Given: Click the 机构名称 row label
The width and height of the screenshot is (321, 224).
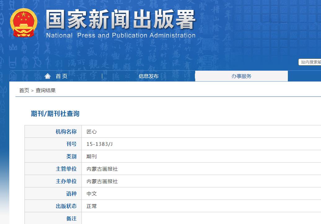Looking at the screenshot, I should coord(66,132).
